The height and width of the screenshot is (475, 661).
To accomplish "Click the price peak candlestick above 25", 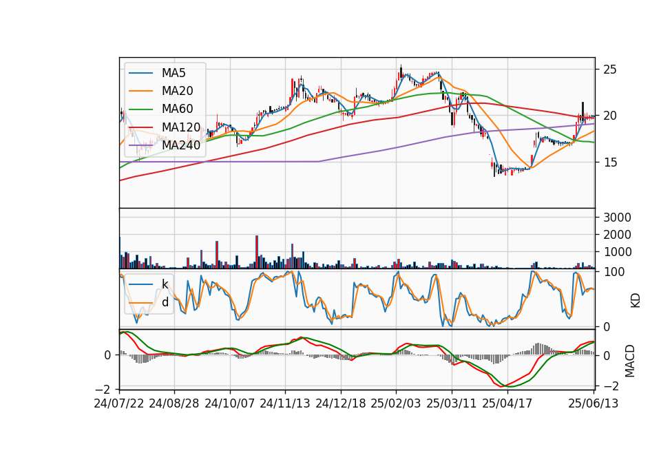I will pos(401,71).
